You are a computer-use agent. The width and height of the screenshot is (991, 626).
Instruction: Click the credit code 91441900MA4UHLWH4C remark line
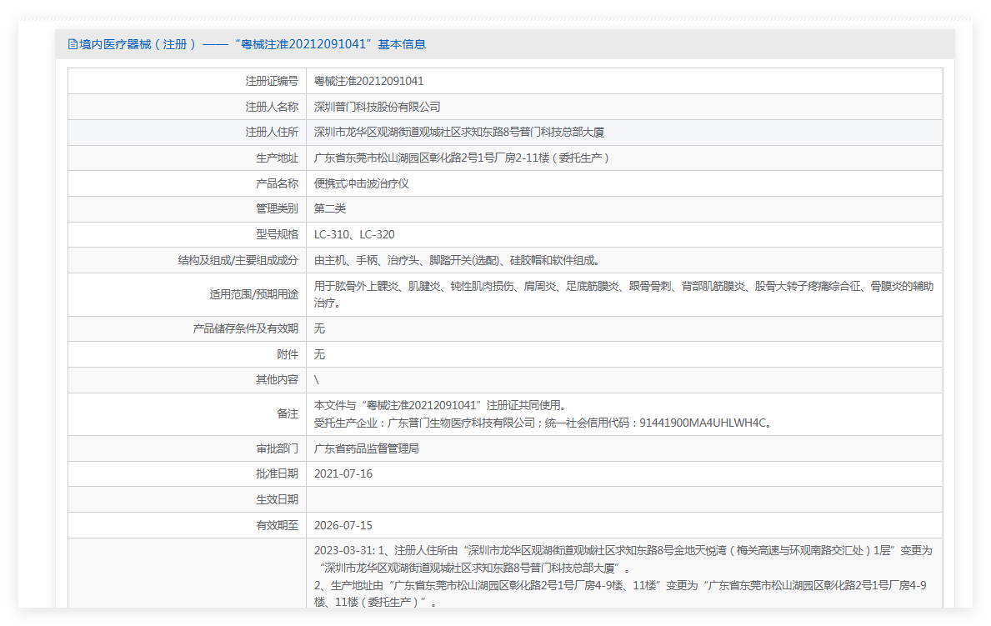(542, 423)
